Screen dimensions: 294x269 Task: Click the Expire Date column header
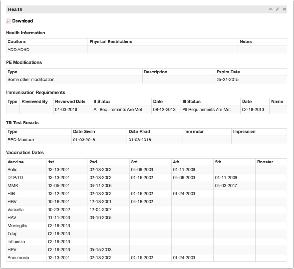click(x=228, y=72)
